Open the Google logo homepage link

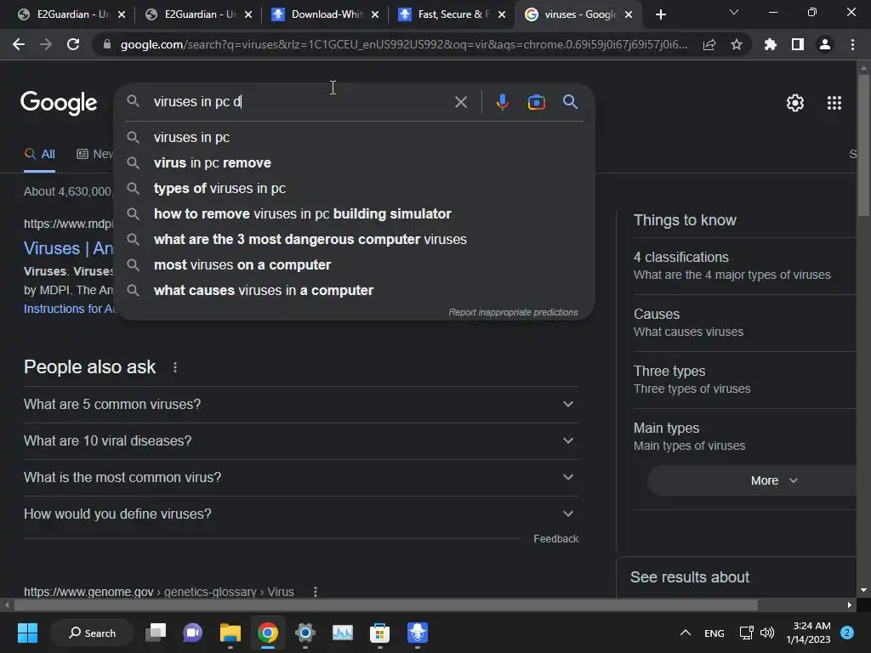[x=59, y=103]
